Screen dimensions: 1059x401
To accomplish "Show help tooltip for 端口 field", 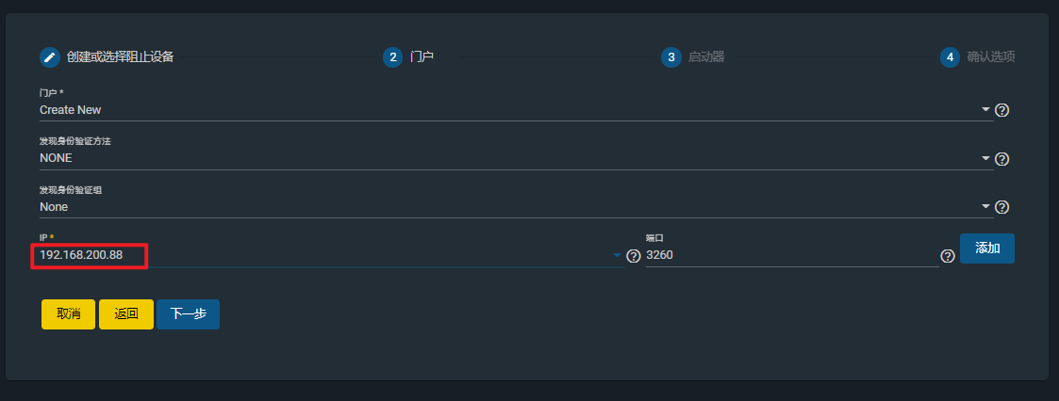I will point(948,256).
